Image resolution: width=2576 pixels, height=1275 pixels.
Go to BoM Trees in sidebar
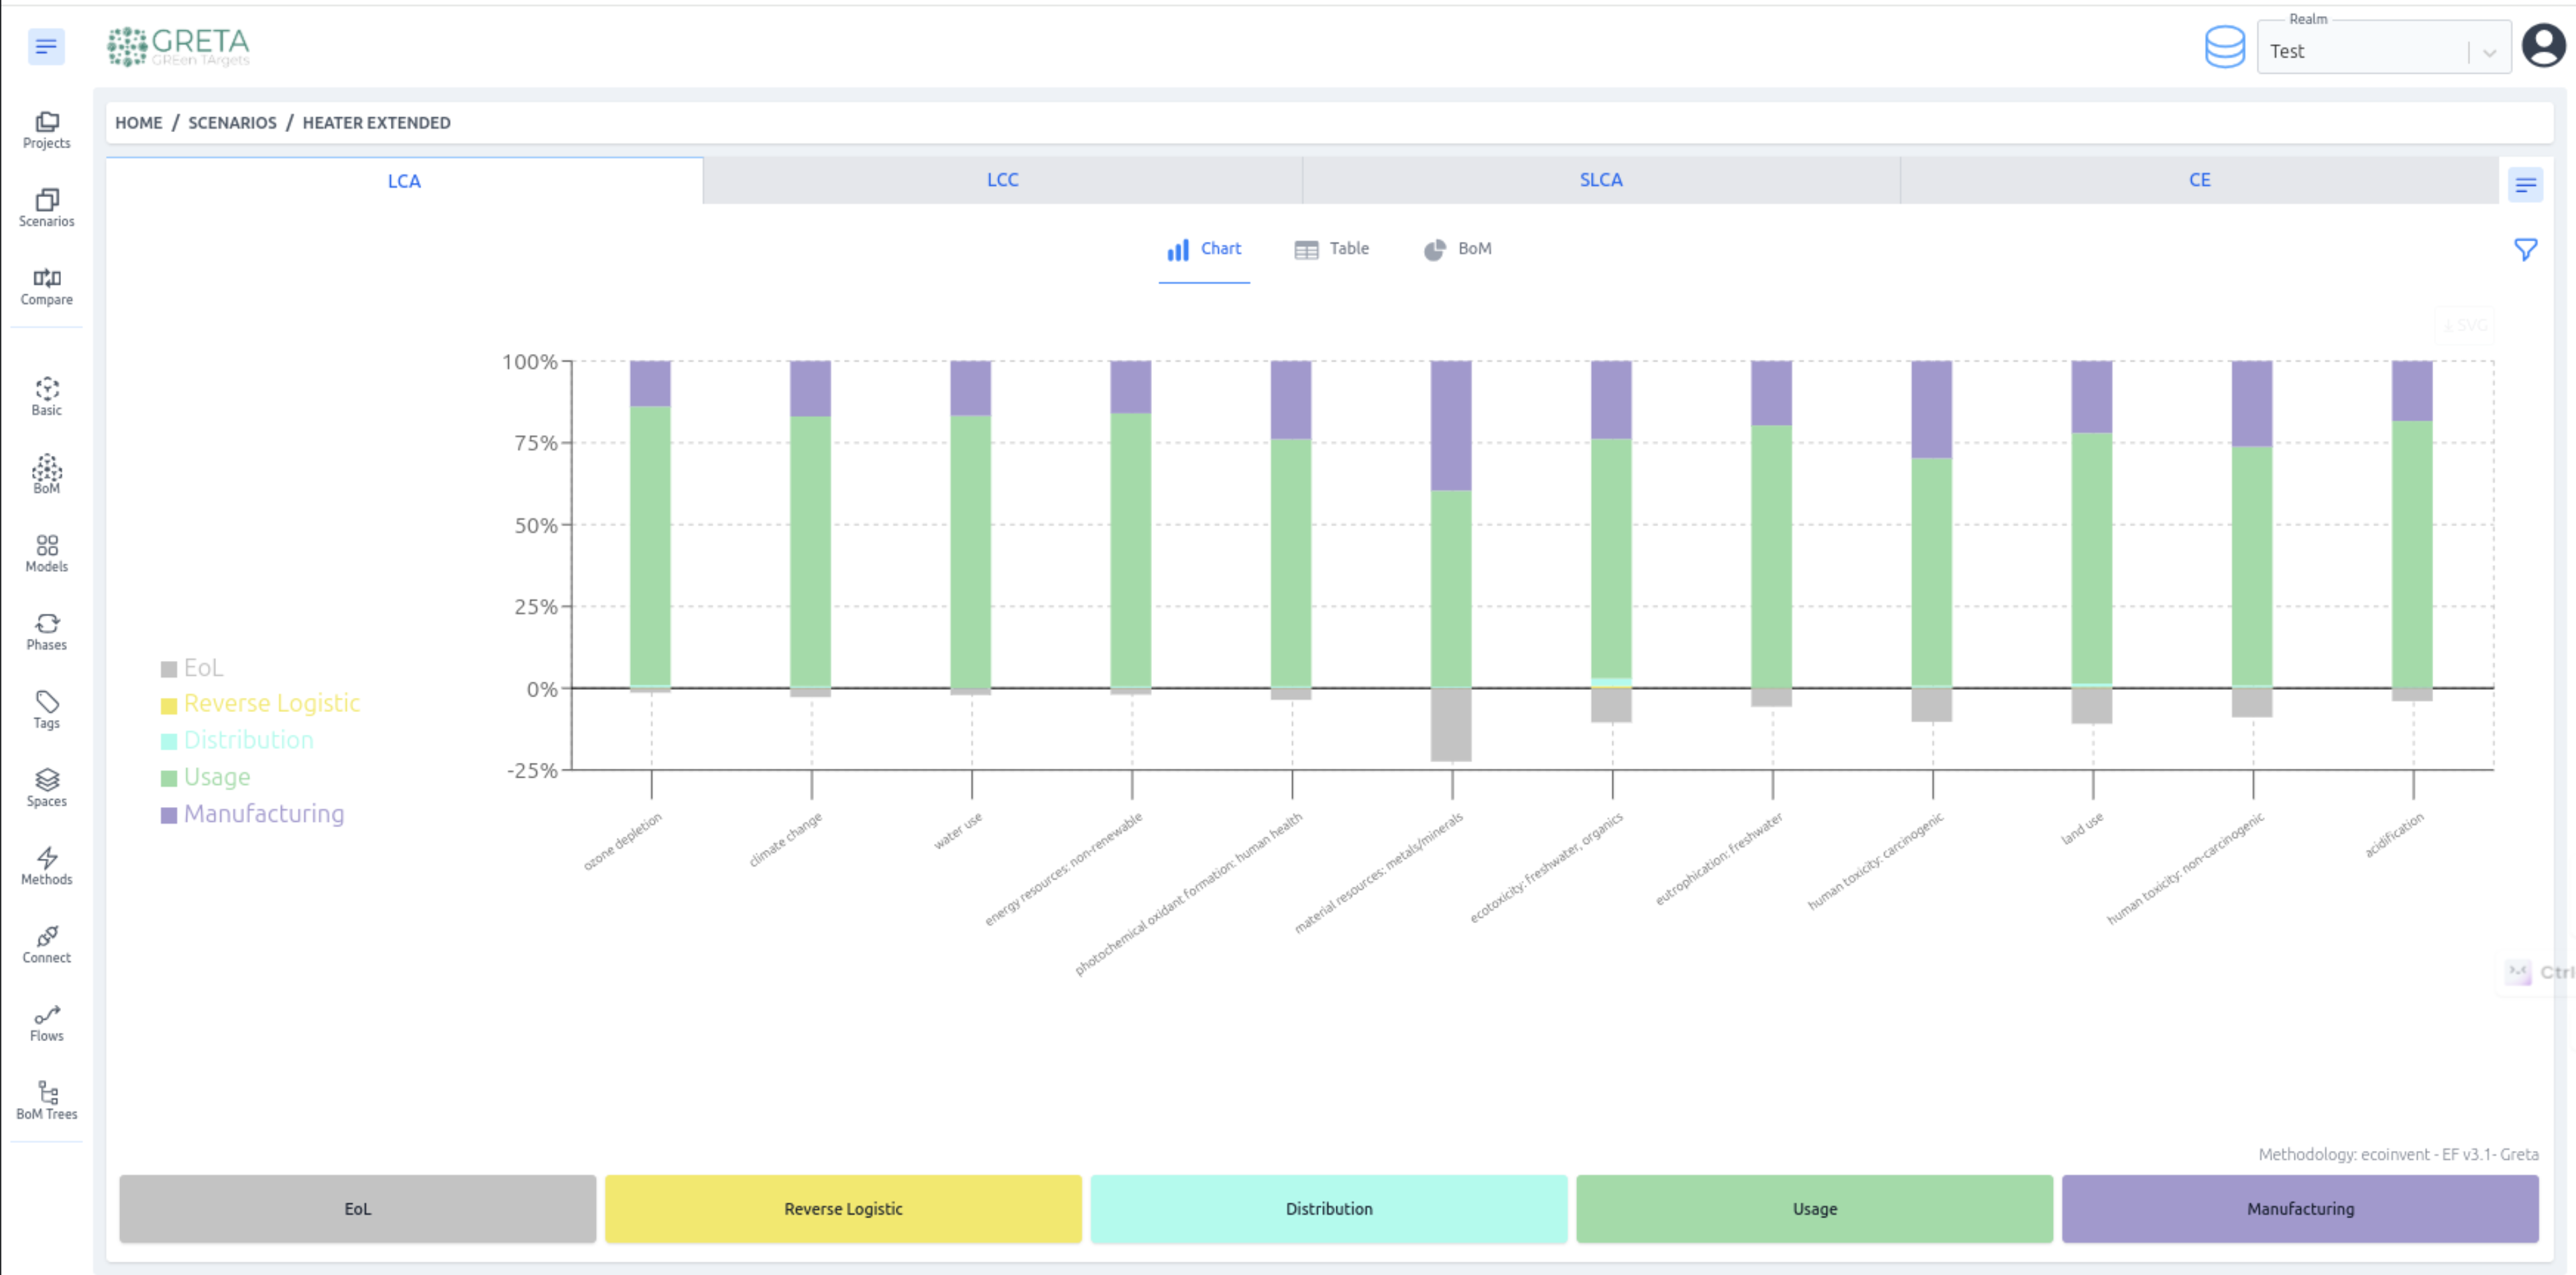[46, 1100]
